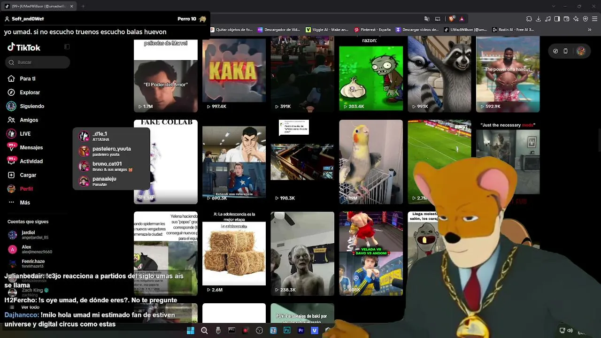Go to the Explorar section

pos(23,92)
